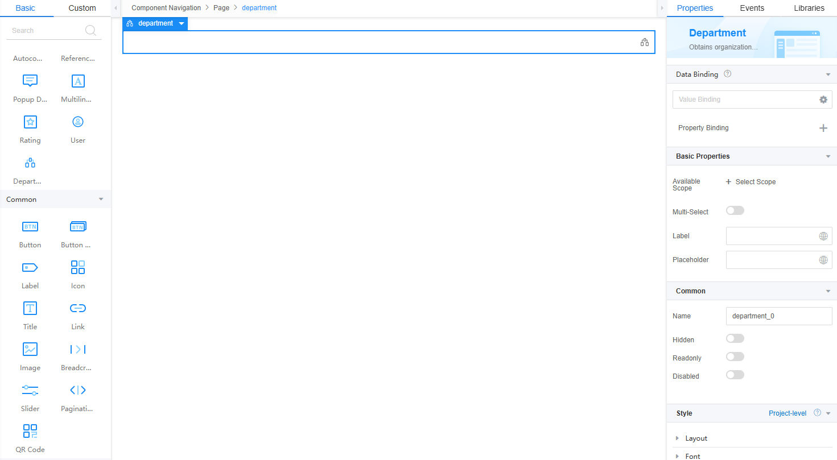The image size is (837, 460).
Task: Open Label multilingual globe icon
Action: pyautogui.click(x=823, y=236)
